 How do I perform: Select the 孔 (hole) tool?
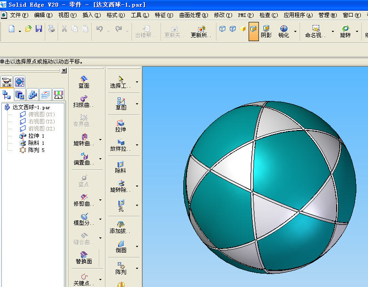(121, 205)
